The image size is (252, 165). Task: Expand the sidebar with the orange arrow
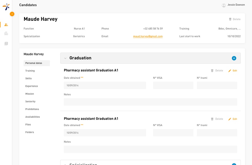click(x=12, y=14)
